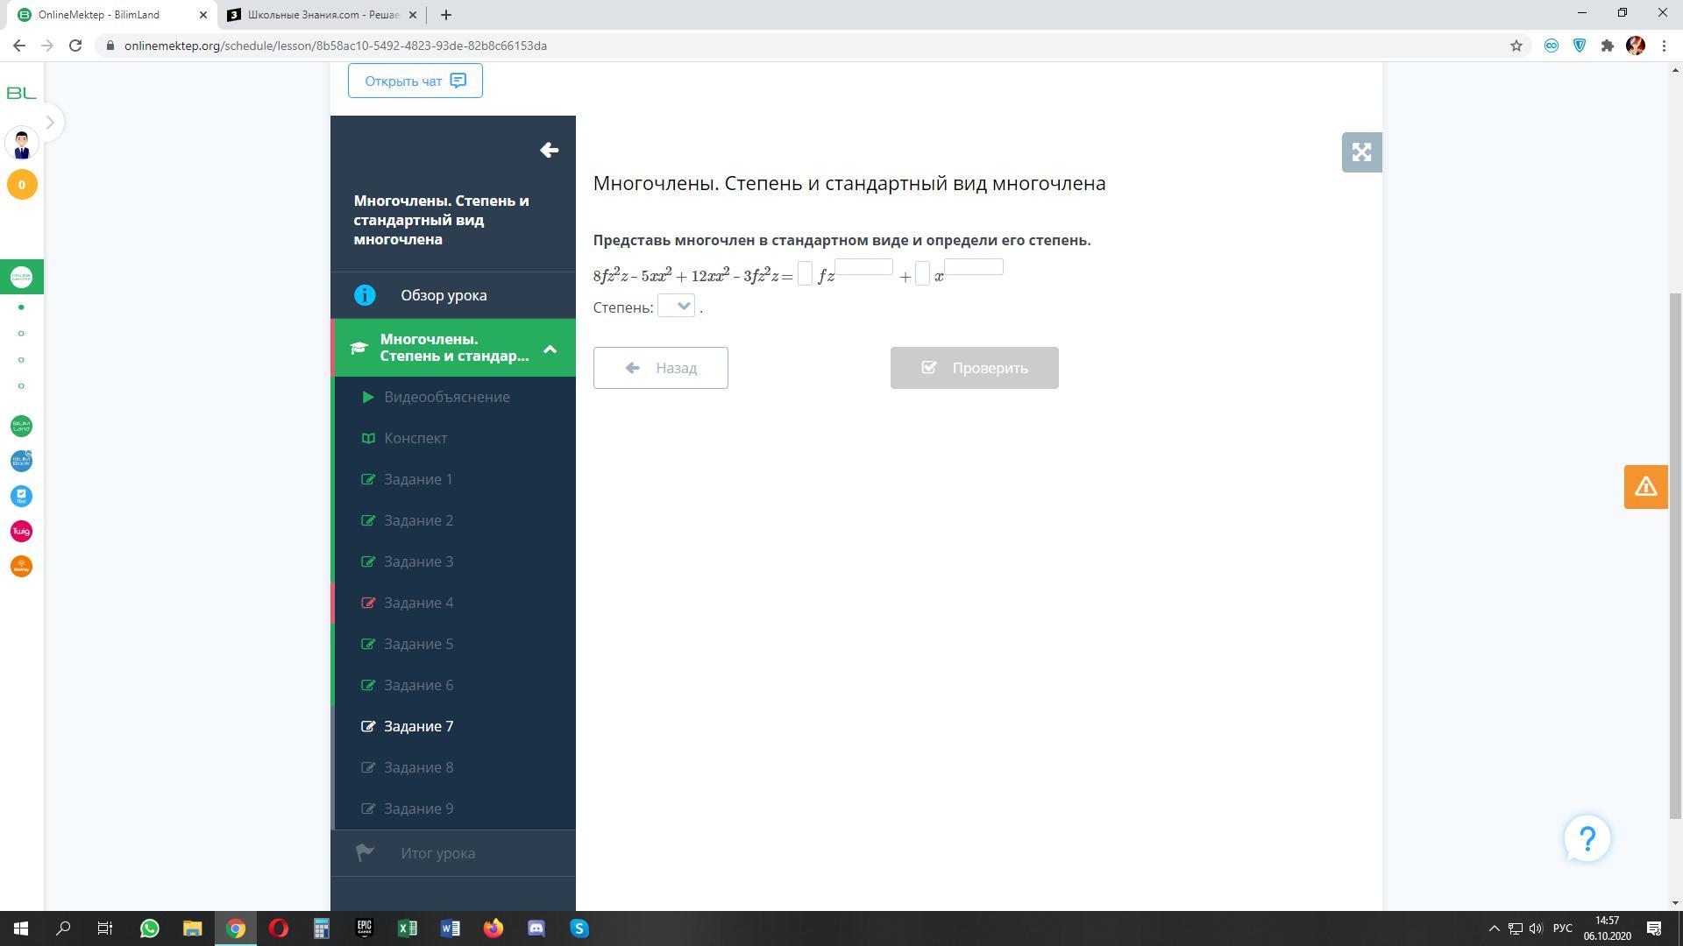
Task: Open the user avatar in left sidebar
Action: [22, 143]
